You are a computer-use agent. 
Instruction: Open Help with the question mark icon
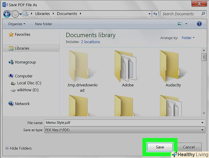pyautogui.click(x=199, y=24)
